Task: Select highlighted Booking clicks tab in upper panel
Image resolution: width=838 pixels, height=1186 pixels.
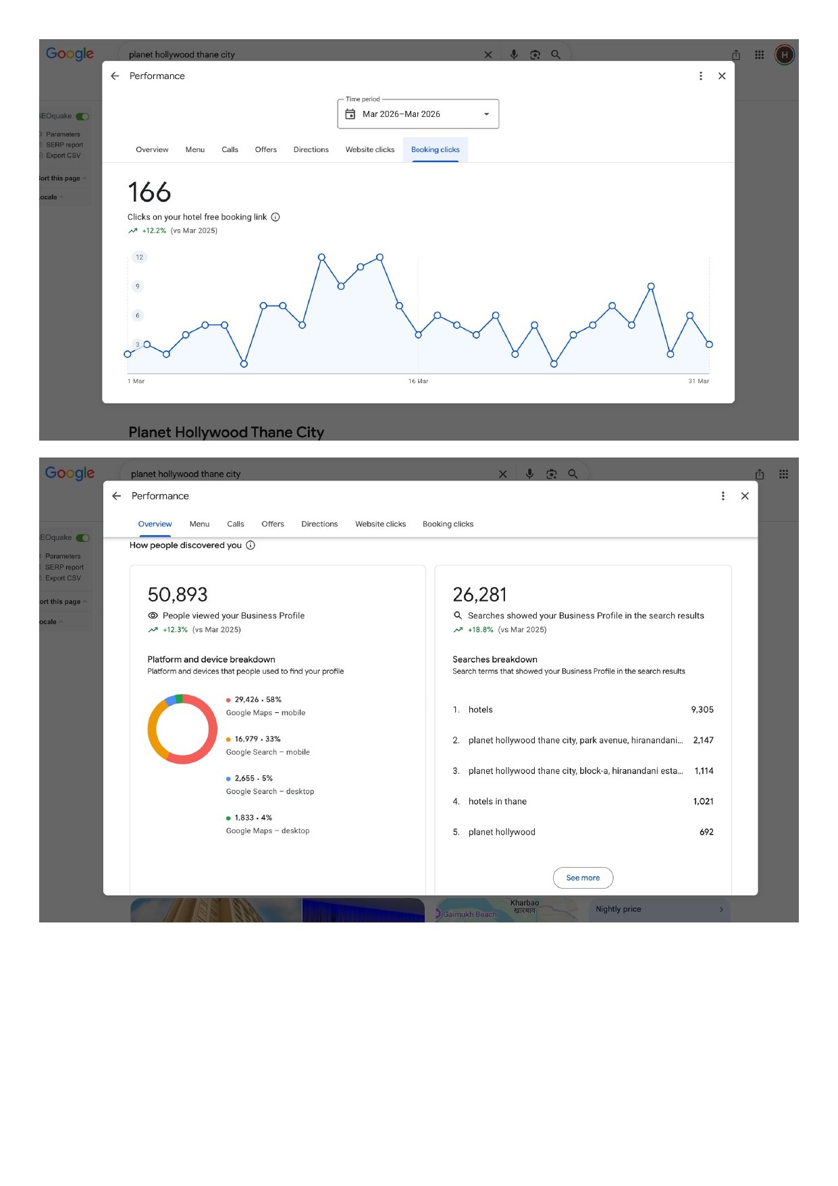Action: pyautogui.click(x=435, y=149)
